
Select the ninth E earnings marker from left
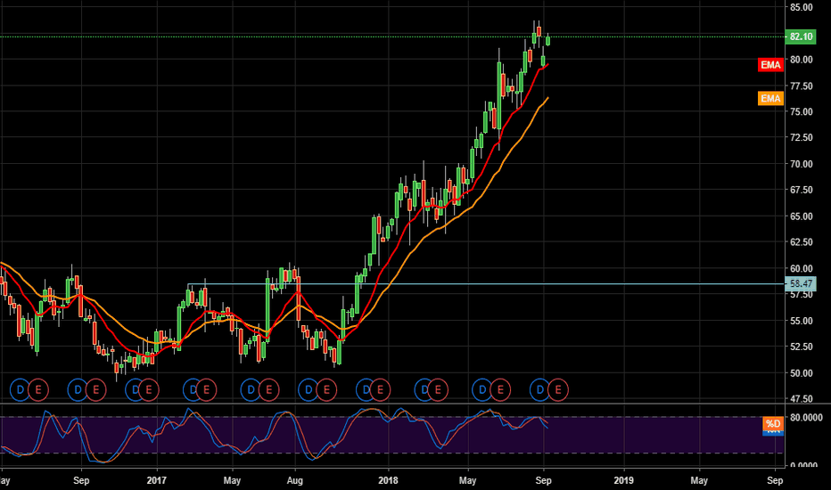[500, 390]
